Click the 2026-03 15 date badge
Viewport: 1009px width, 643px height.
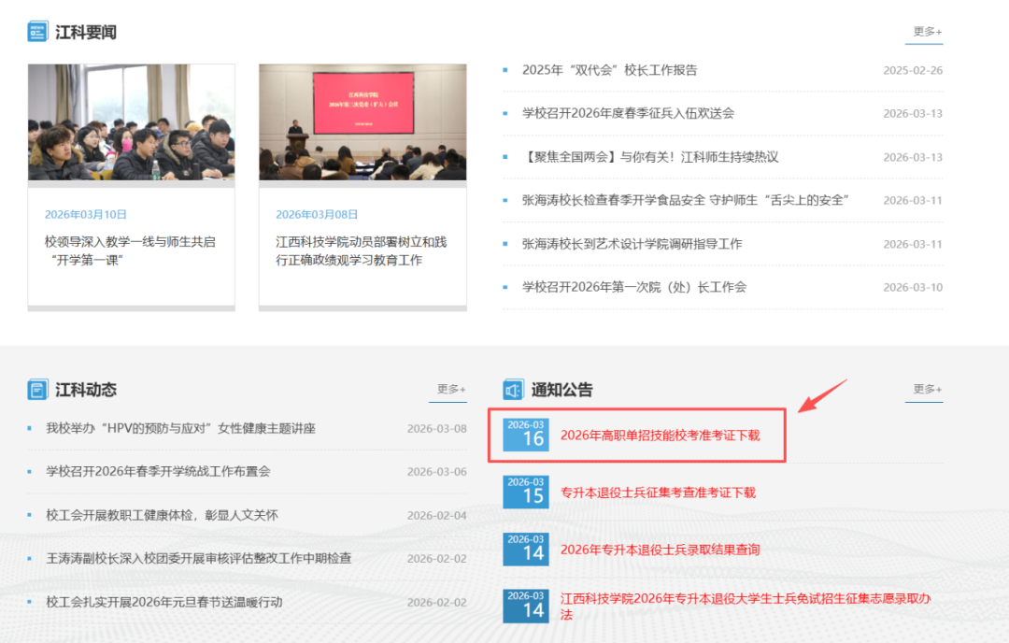[526, 492]
